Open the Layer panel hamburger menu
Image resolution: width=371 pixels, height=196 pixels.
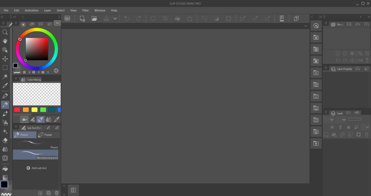pos(325,112)
